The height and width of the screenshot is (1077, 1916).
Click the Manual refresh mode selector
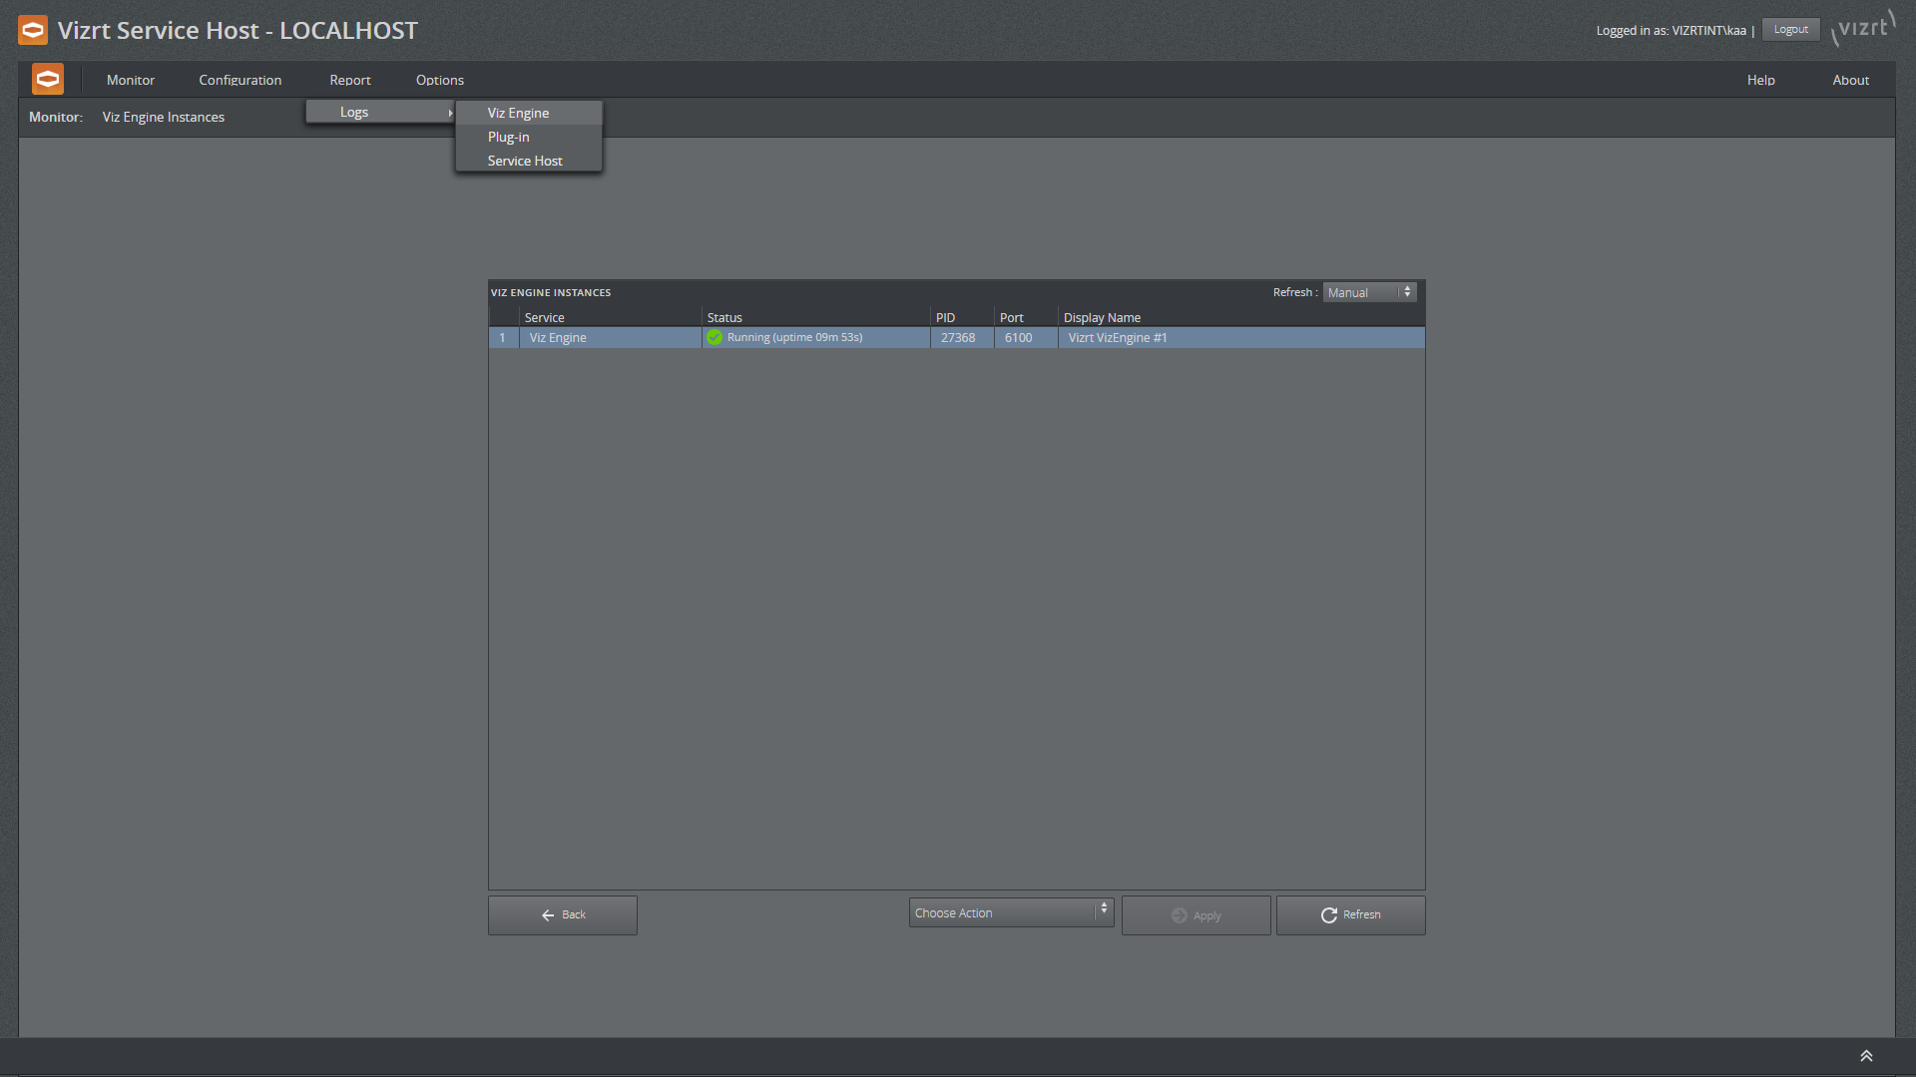[x=1368, y=292]
